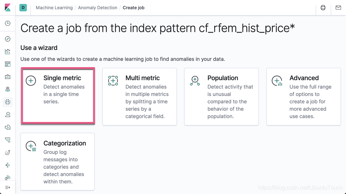Go to Discover via compass icon
This screenshot has height=194, width=346.
[x=7, y=39]
